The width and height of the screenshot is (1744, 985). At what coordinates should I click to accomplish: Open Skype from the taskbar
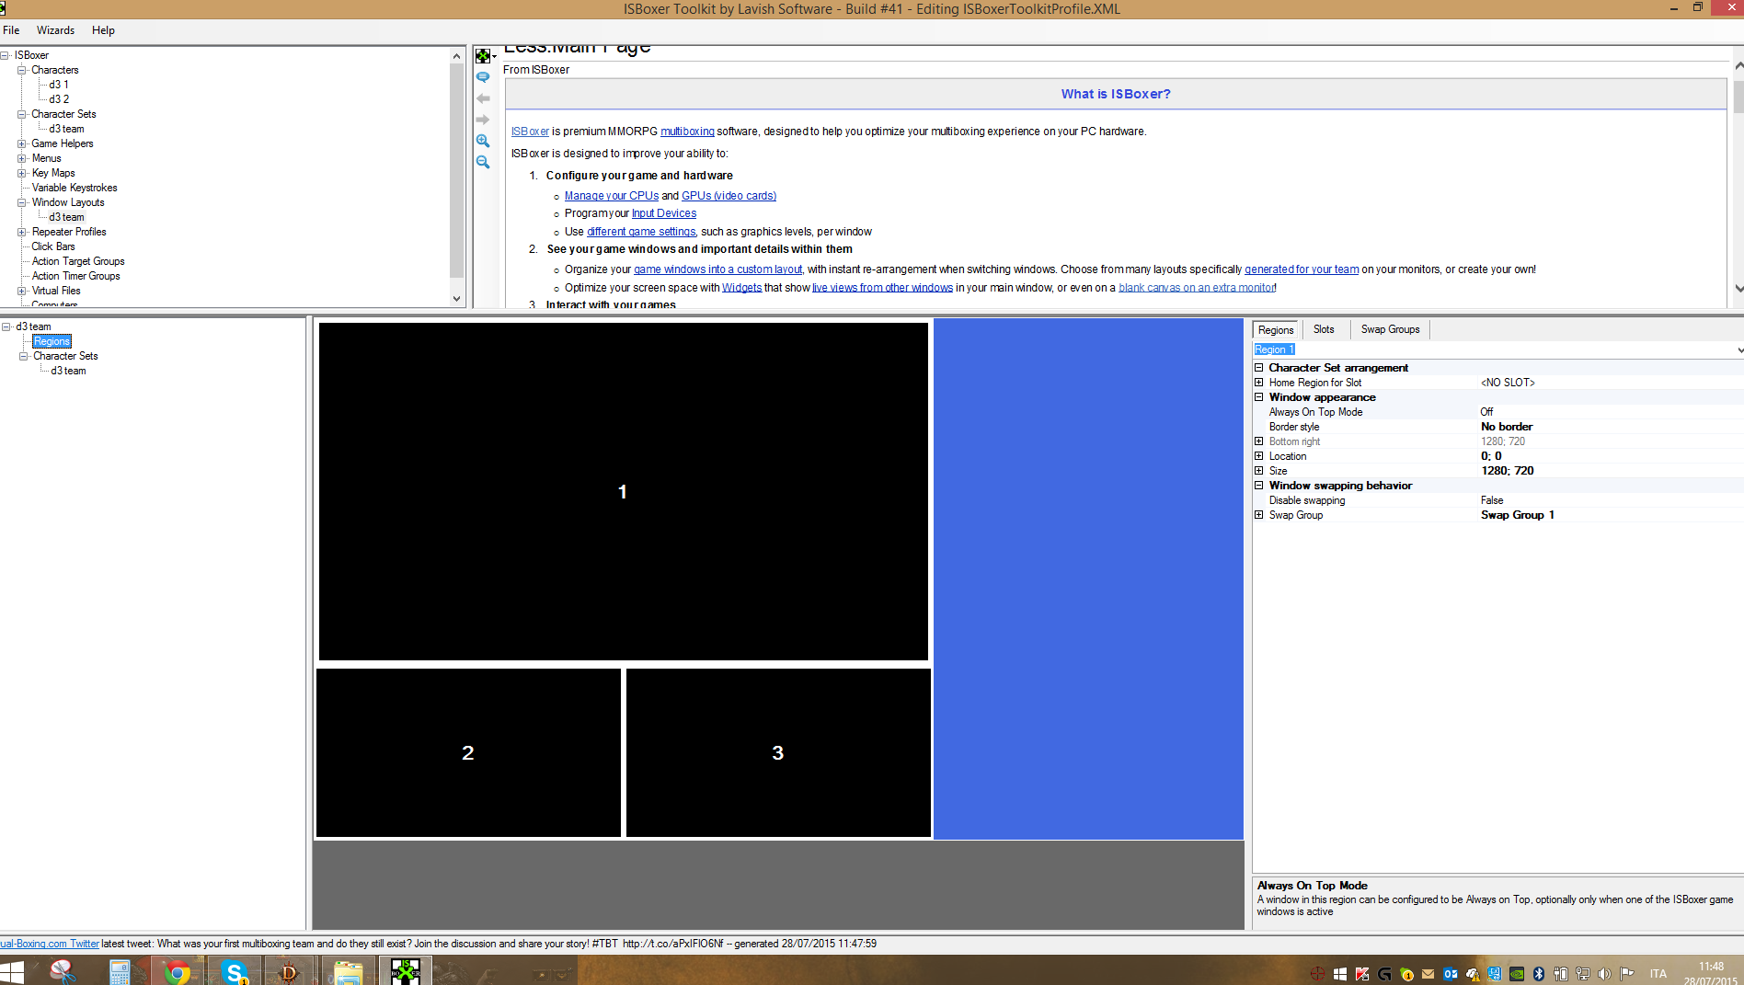(x=235, y=971)
